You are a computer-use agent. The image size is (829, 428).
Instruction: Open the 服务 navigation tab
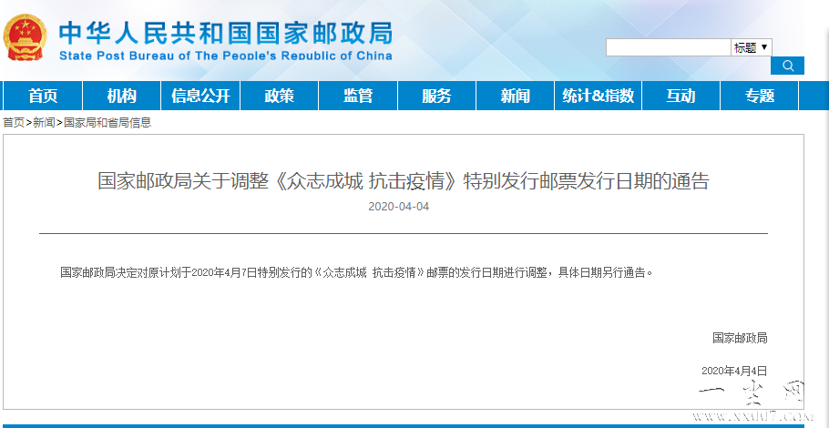coord(436,96)
